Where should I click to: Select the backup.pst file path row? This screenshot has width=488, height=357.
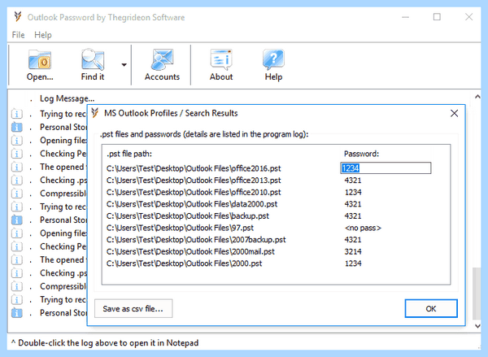click(188, 216)
